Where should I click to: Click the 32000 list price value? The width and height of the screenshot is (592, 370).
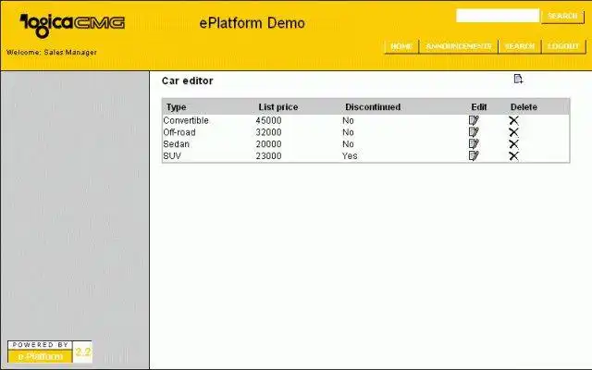tap(268, 132)
